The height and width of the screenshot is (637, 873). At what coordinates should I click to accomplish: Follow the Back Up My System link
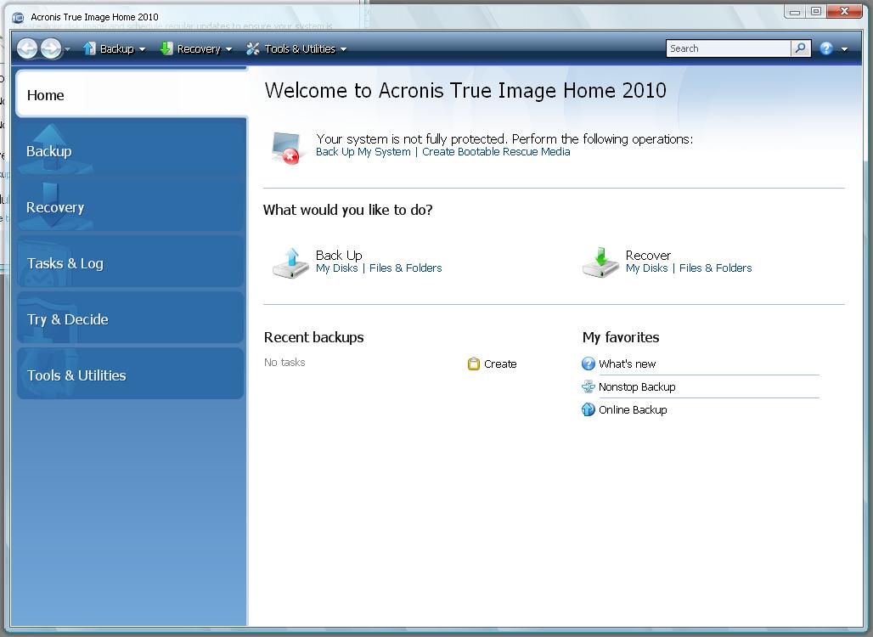[363, 151]
